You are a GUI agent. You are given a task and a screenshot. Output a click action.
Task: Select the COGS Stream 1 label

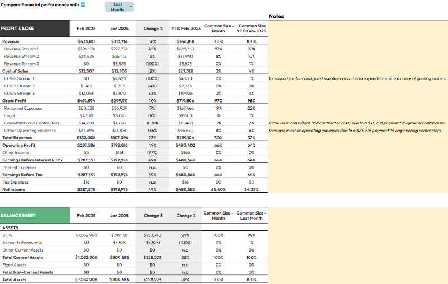click(x=19, y=78)
